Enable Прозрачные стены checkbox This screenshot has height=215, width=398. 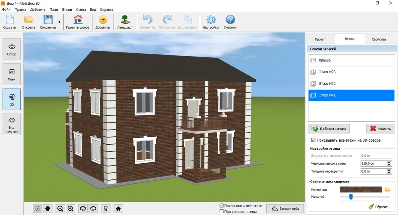click(x=222, y=211)
